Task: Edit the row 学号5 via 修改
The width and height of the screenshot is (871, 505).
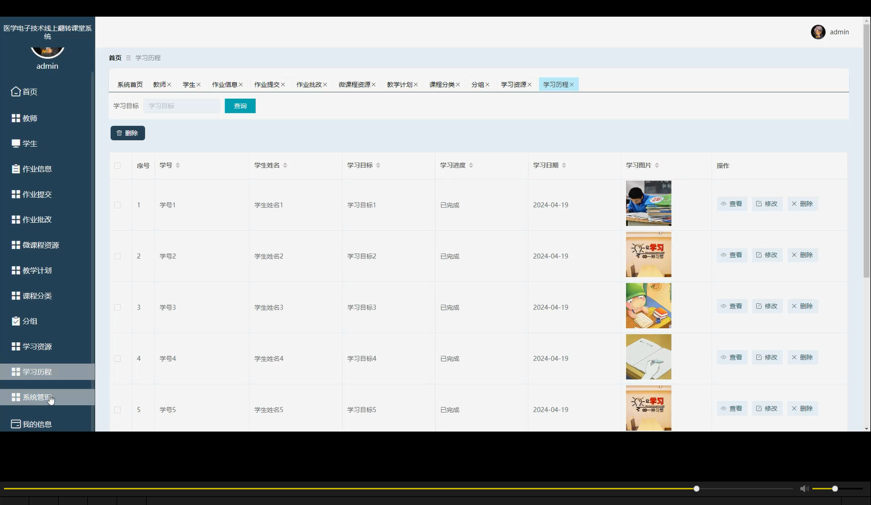Action: pos(767,409)
